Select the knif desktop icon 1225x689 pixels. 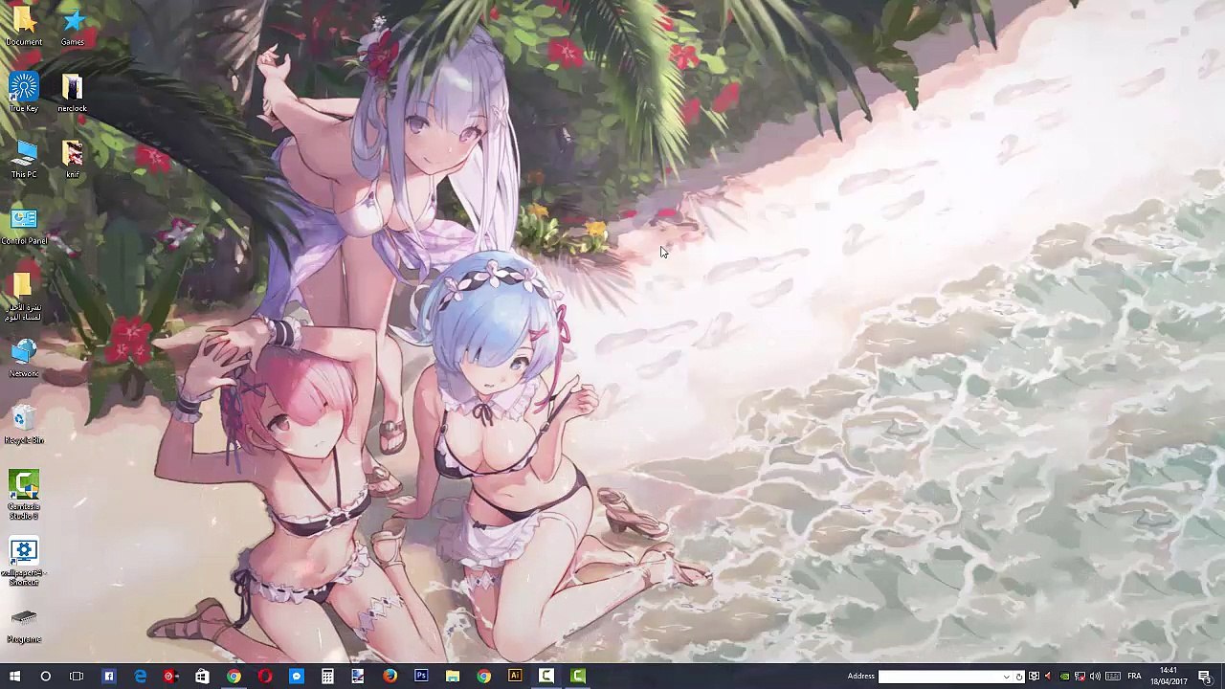(x=73, y=159)
